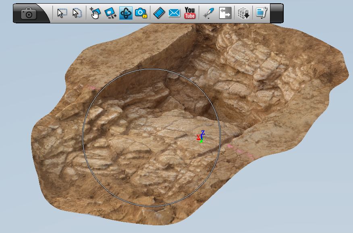This screenshot has height=233, width=353.
Task: Open the eyedropper pen tool dropdown
Action: point(209,13)
